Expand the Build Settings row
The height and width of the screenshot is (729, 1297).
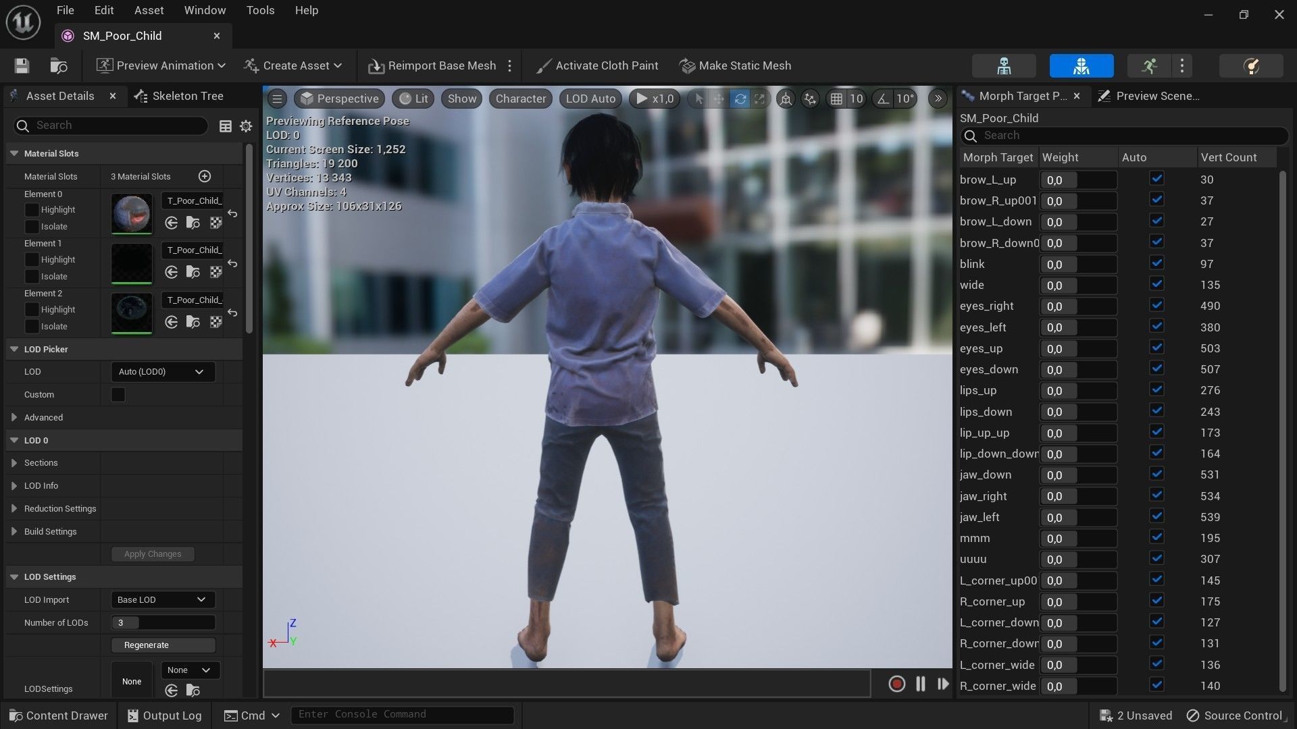pyautogui.click(x=14, y=531)
